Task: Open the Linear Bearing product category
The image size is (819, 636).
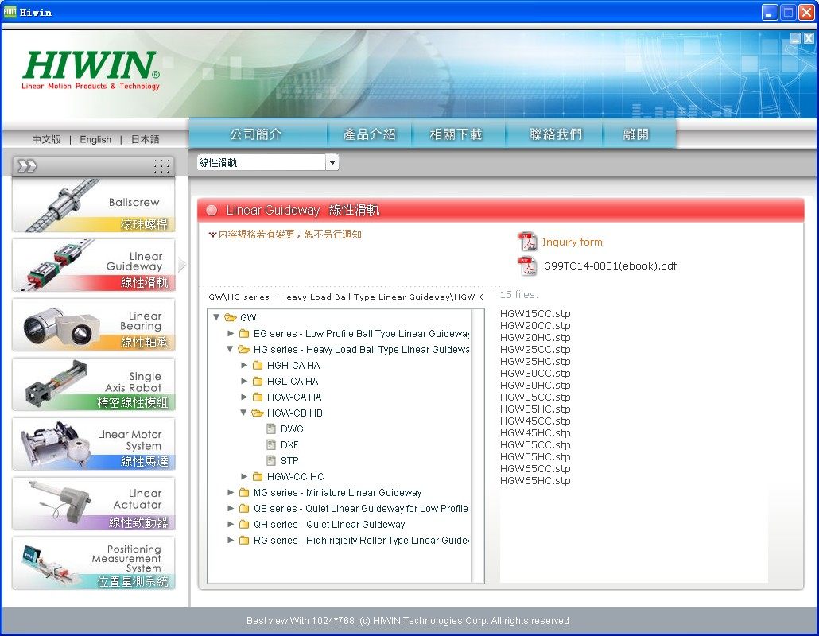Action: point(94,325)
